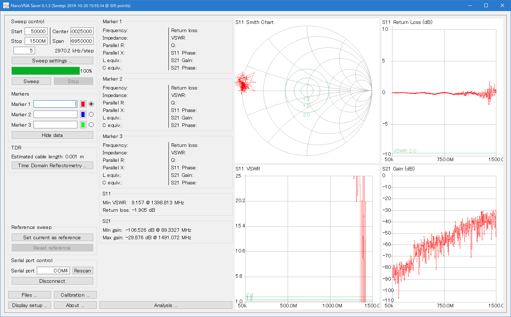Disconnect from the serial port
This screenshot has width=511, height=317.
pyautogui.click(x=52, y=281)
